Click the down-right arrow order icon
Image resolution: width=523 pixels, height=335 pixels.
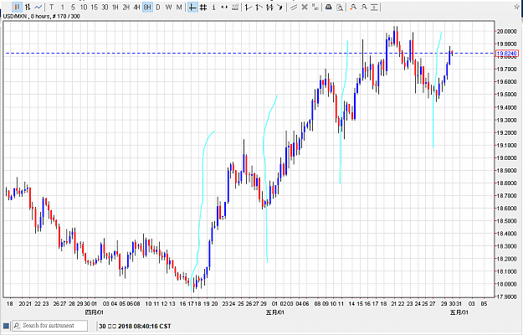(279, 8)
